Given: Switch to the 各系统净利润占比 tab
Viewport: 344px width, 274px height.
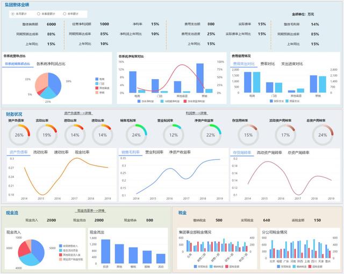Looking at the screenshot, I should [x=51, y=64].
